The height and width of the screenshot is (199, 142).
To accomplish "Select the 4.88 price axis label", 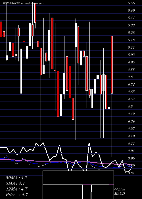I will coord(131,70).
